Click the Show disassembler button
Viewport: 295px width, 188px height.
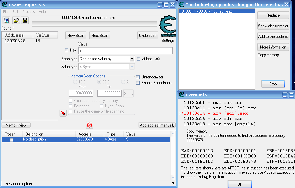273,26
